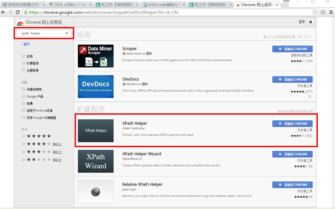
Task: Enable the 免费 checkbox filter
Action: [x=23, y=103]
